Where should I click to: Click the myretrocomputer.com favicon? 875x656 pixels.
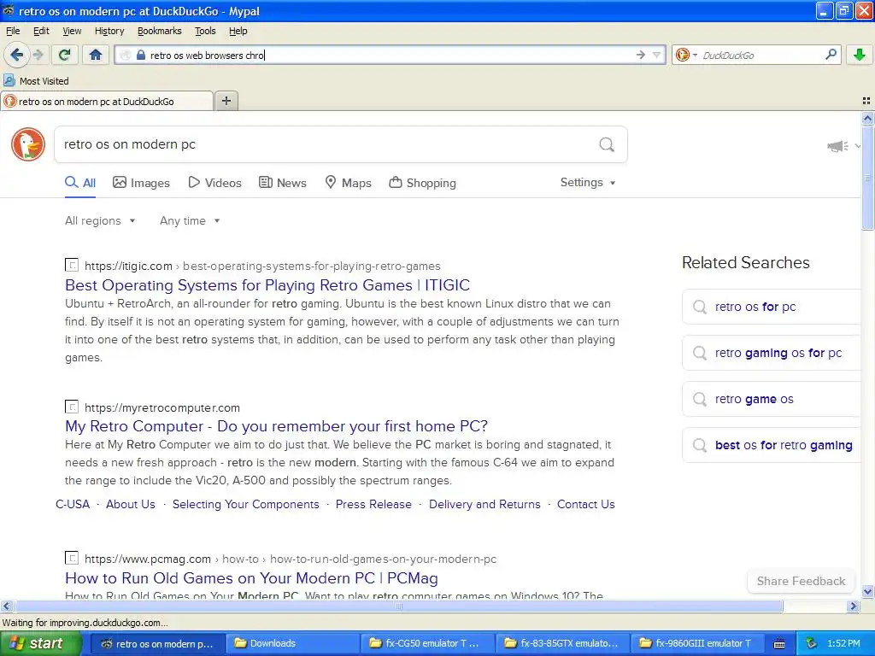[x=72, y=407]
